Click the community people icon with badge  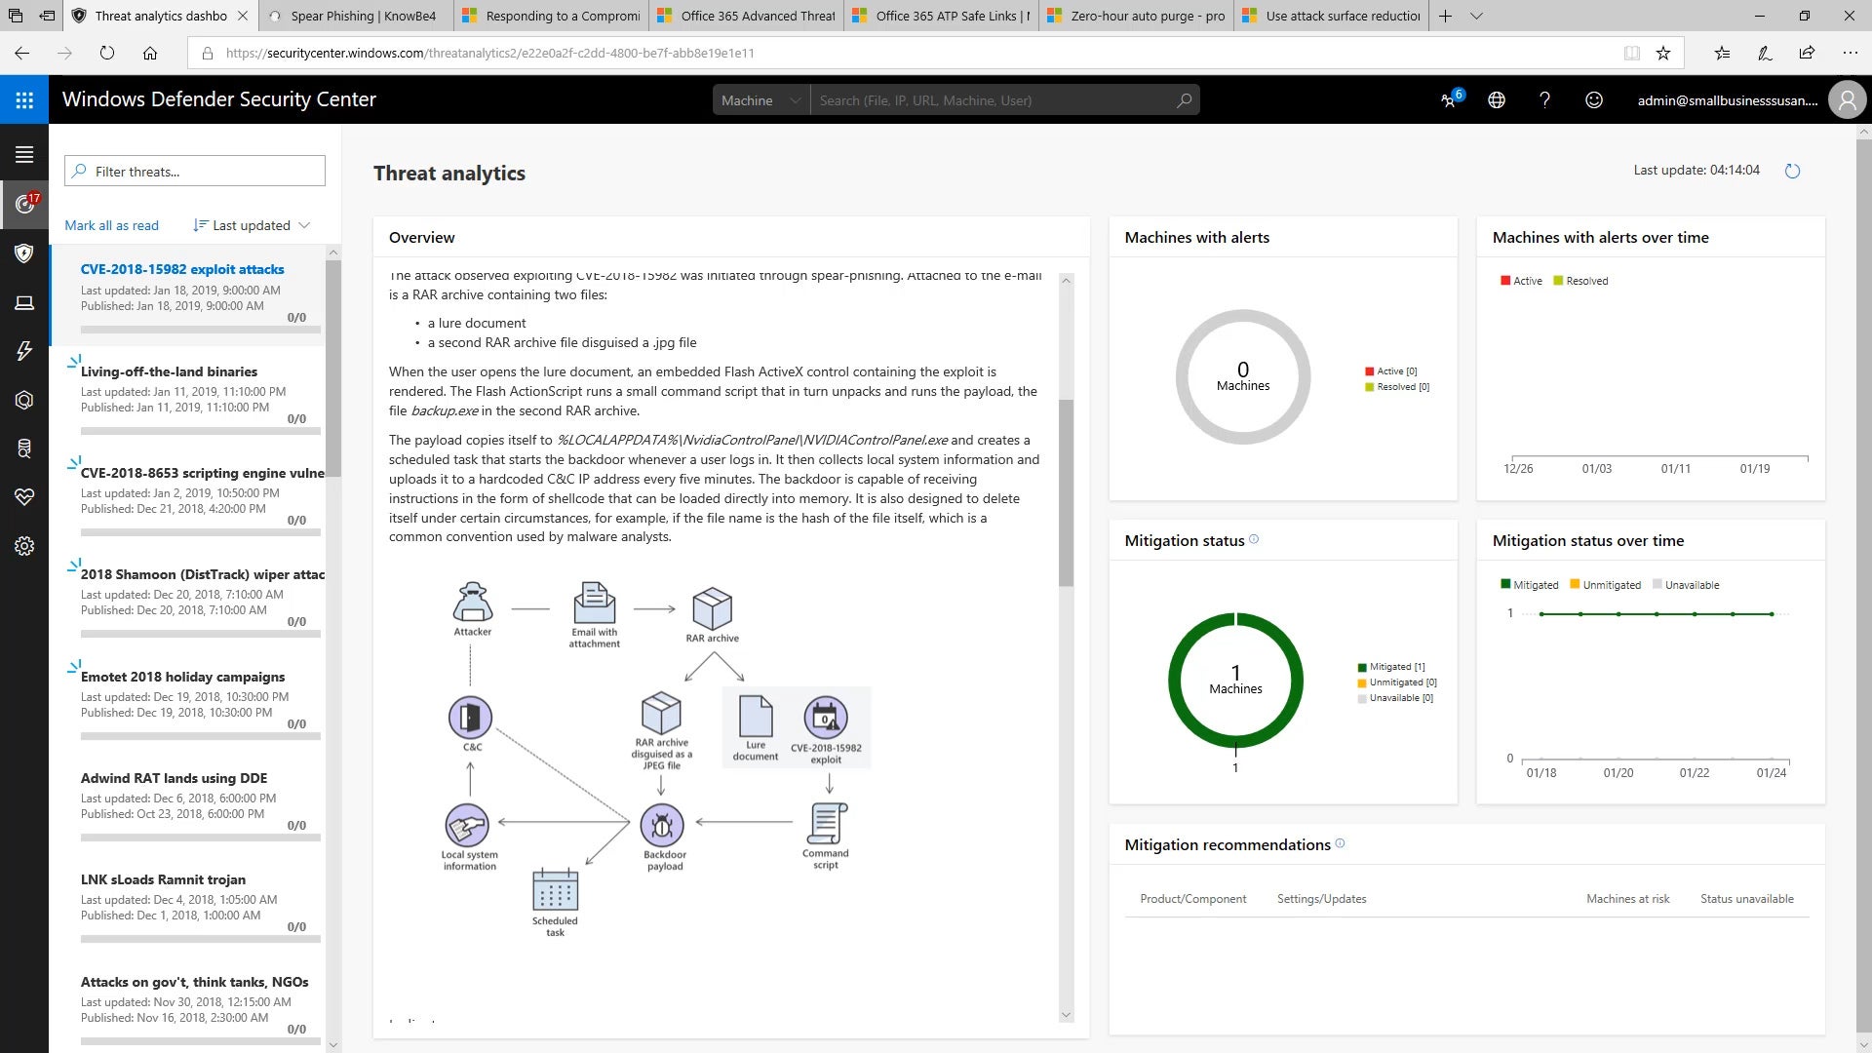[1450, 99]
